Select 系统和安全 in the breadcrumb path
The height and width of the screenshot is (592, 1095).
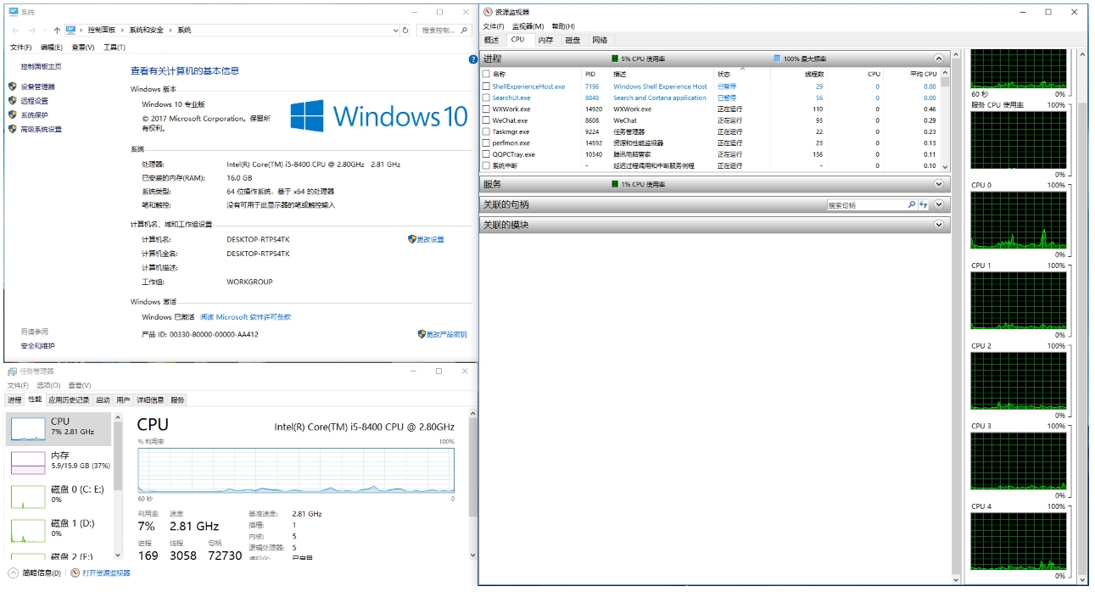click(147, 30)
